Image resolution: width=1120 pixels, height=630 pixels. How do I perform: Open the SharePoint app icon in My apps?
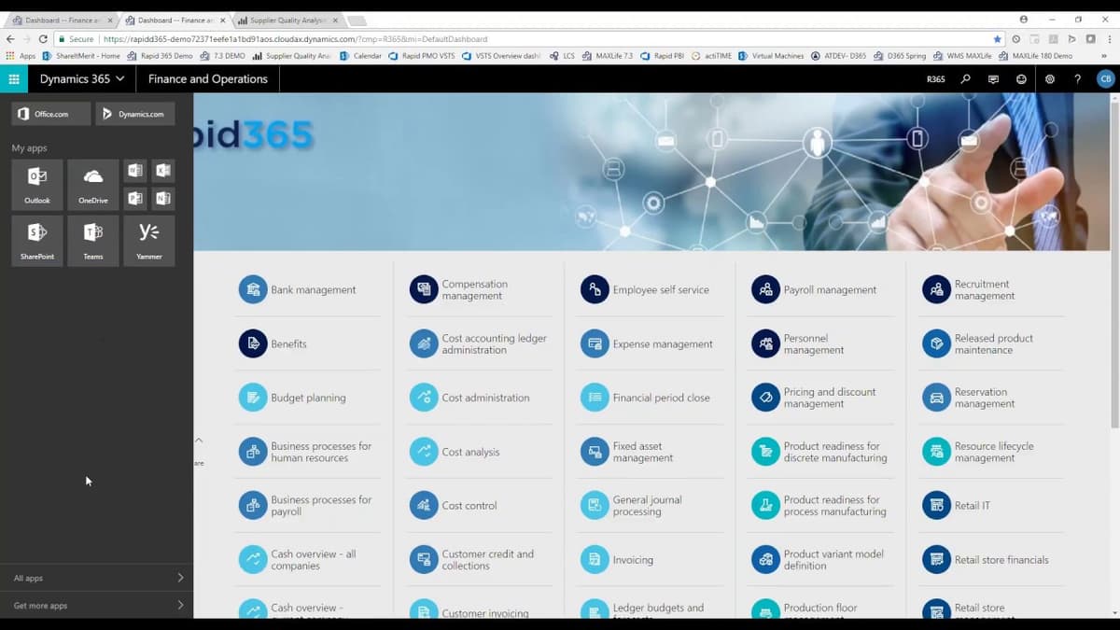pos(36,240)
